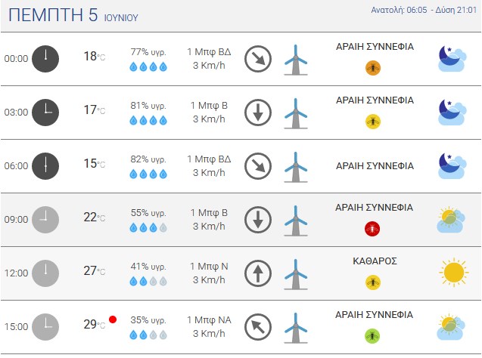
Task: Click the upward wind arrow at 12:00
Action: [x=258, y=273]
